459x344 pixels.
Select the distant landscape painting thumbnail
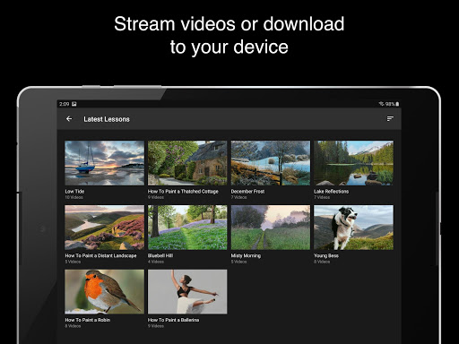104,228
